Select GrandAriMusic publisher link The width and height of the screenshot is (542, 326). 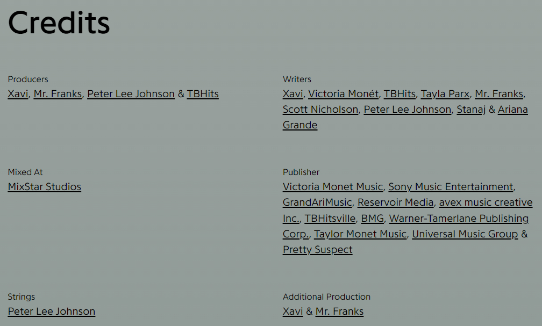coord(317,202)
